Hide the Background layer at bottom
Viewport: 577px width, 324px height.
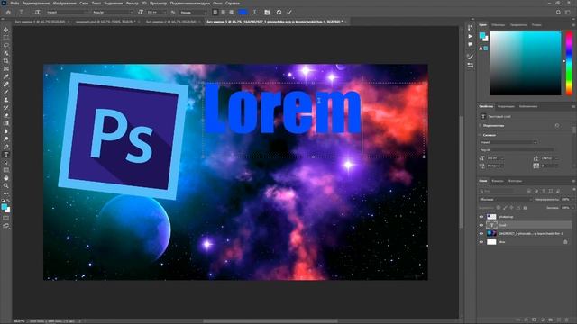click(x=481, y=242)
